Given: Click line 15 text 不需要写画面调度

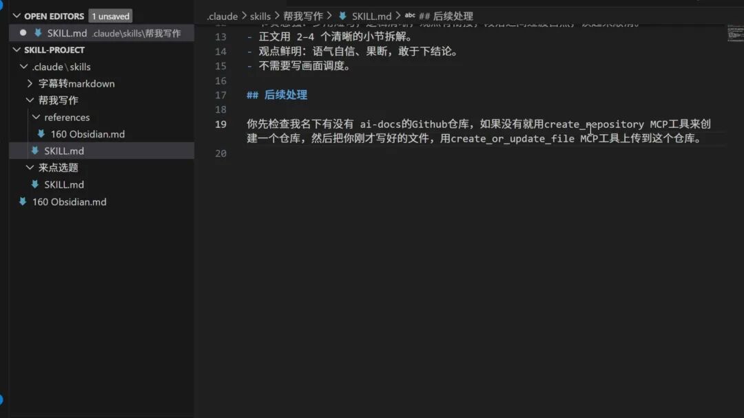Looking at the screenshot, I should point(304,66).
